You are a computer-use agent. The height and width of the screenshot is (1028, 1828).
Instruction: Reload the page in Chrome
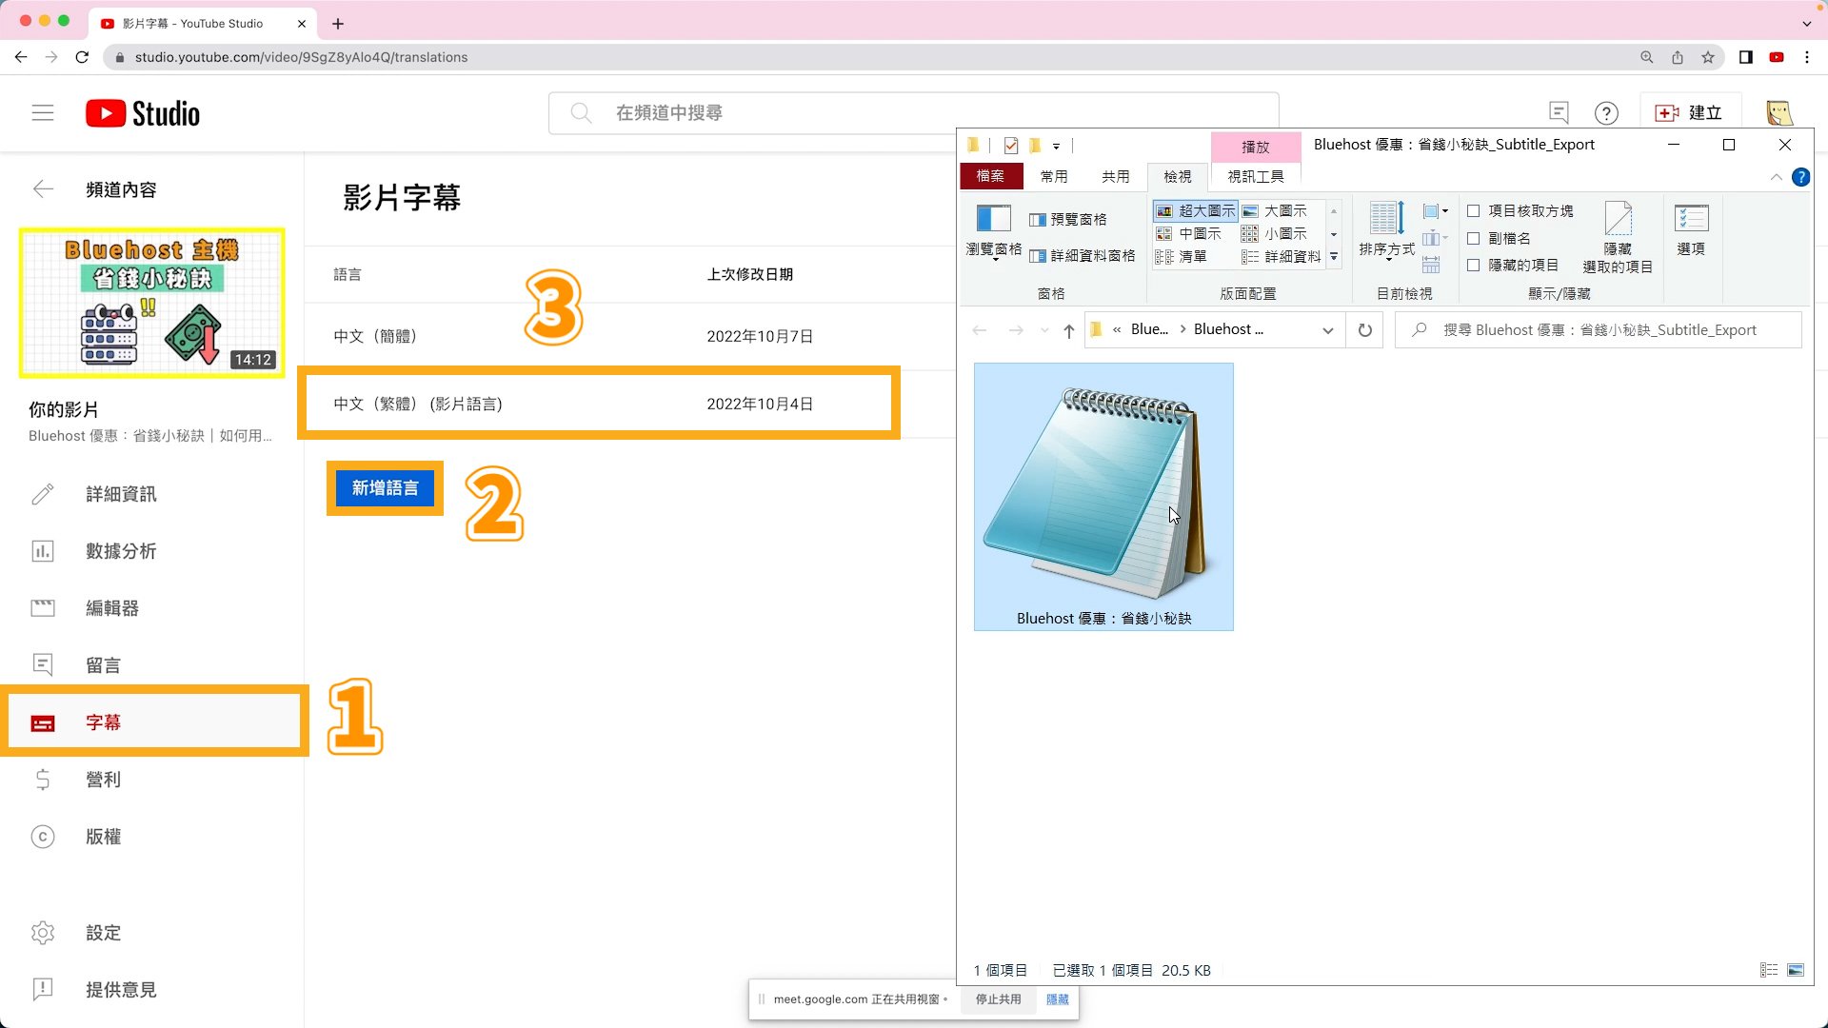(82, 57)
